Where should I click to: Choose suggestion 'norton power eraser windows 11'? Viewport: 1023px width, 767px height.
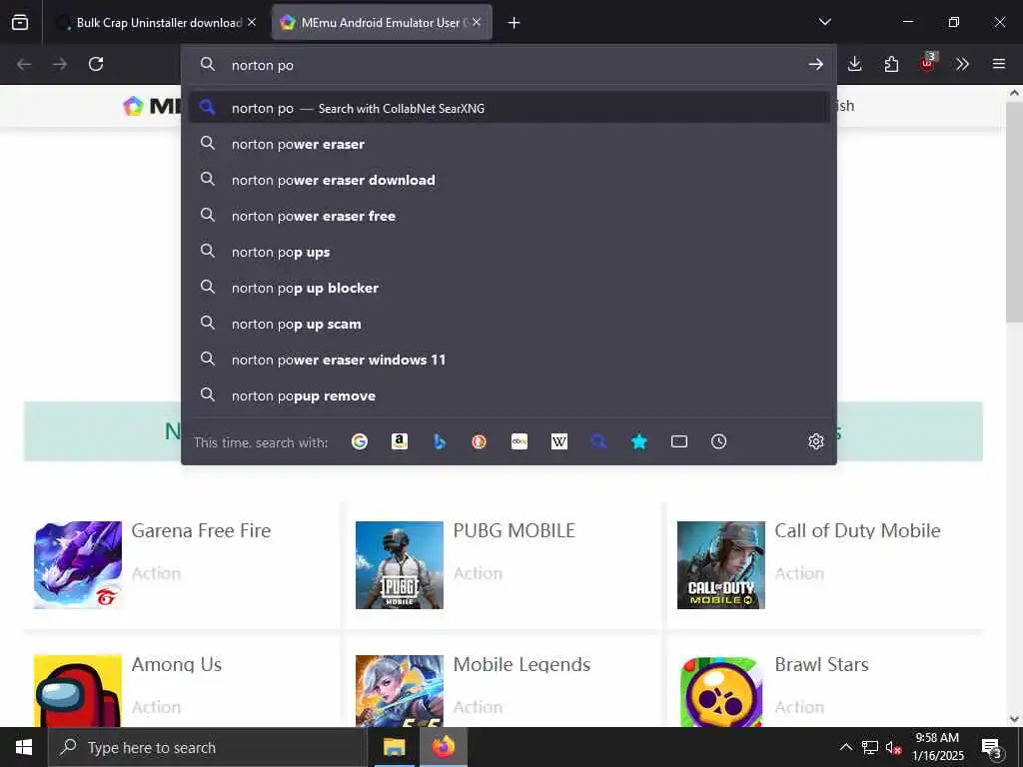point(509,360)
